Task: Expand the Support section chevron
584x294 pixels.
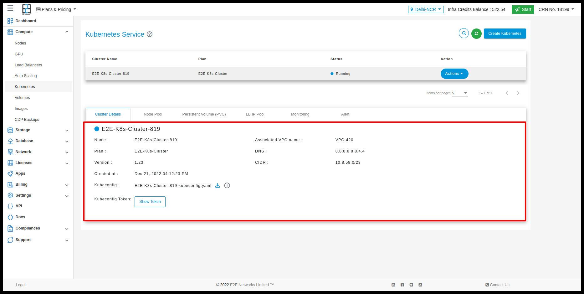Action: pyautogui.click(x=67, y=240)
